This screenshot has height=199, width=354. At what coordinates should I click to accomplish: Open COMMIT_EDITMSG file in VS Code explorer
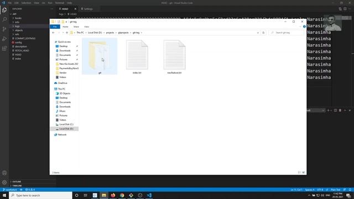(25, 38)
